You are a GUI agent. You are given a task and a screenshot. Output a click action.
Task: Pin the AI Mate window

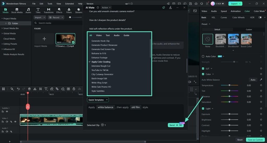164,8
